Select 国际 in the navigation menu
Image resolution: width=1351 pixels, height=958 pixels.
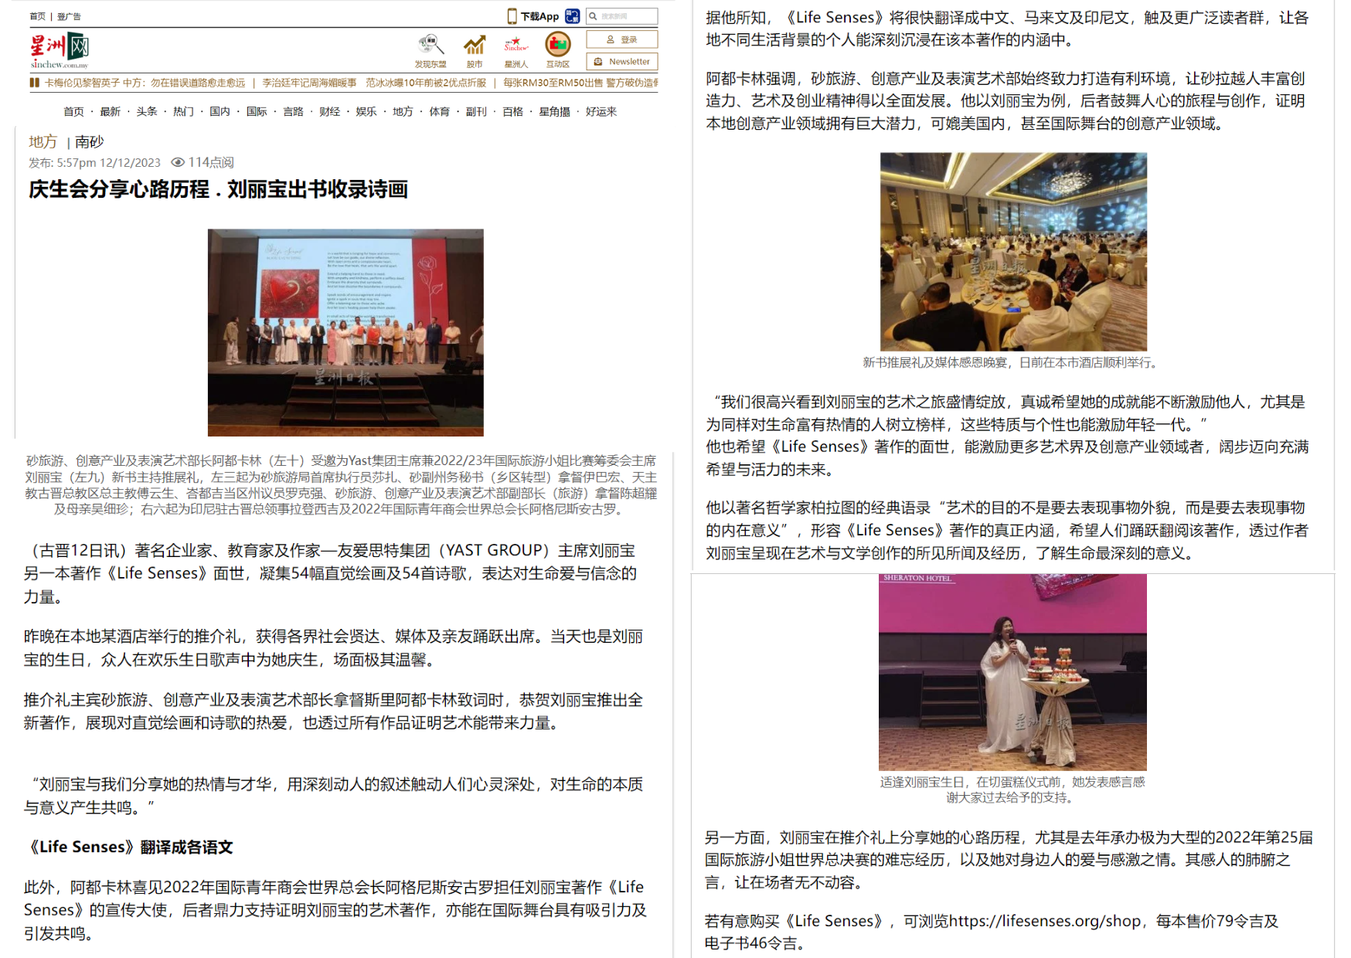tap(257, 112)
